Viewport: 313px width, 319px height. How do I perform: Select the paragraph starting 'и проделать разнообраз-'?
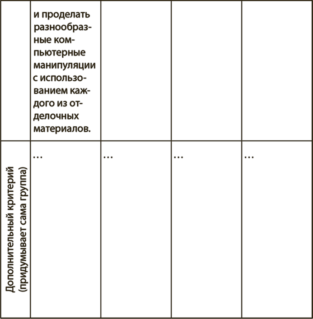[x=64, y=71]
